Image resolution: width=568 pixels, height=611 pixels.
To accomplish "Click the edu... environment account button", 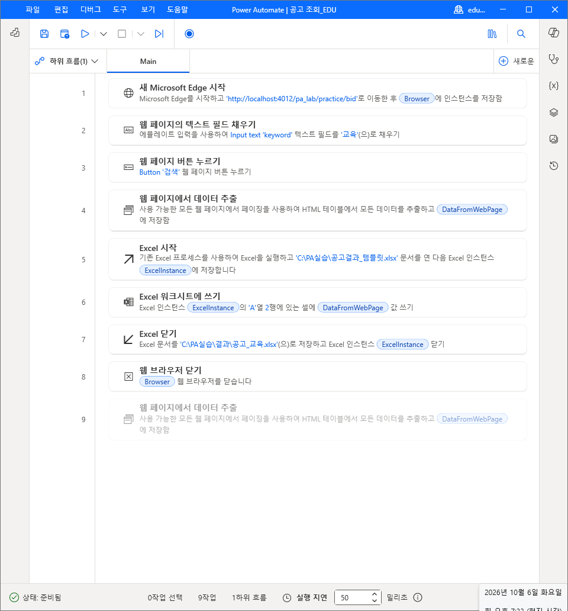I will tap(470, 9).
